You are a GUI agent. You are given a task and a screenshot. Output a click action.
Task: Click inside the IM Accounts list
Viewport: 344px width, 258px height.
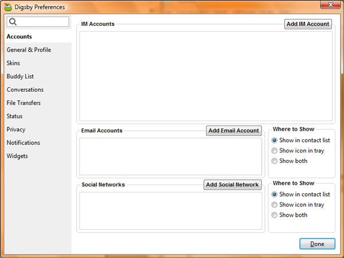[206, 76]
